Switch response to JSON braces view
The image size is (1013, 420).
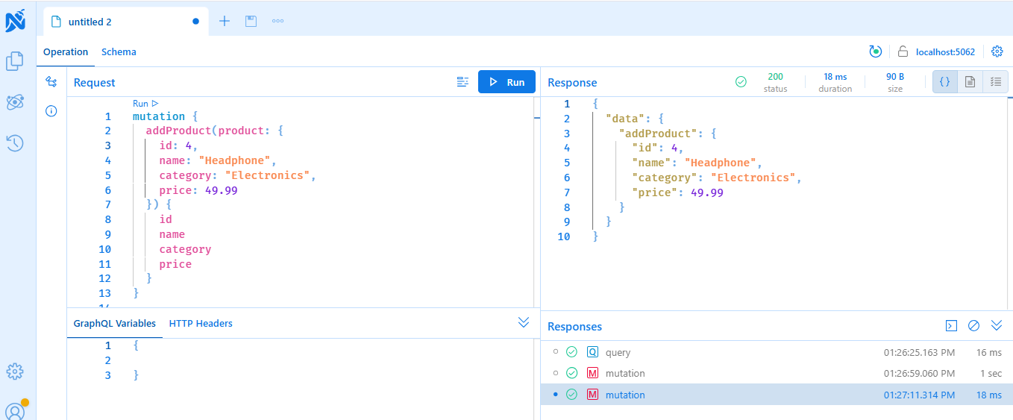[944, 82]
